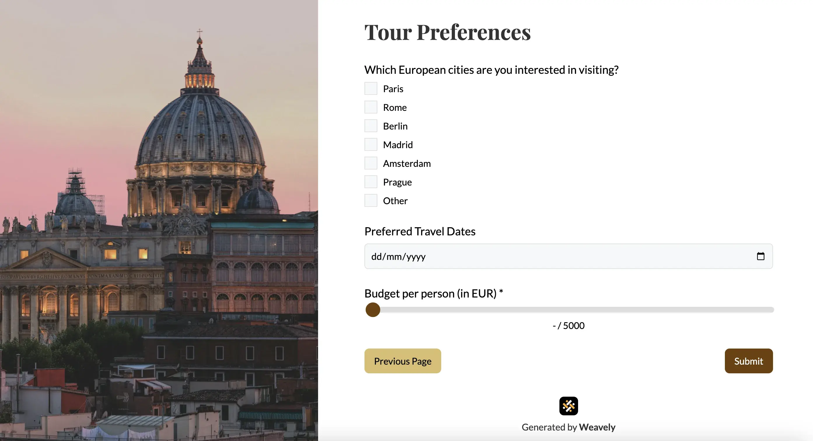The image size is (813, 441).
Task: Click the Weavely logo icon
Action: pyautogui.click(x=569, y=406)
